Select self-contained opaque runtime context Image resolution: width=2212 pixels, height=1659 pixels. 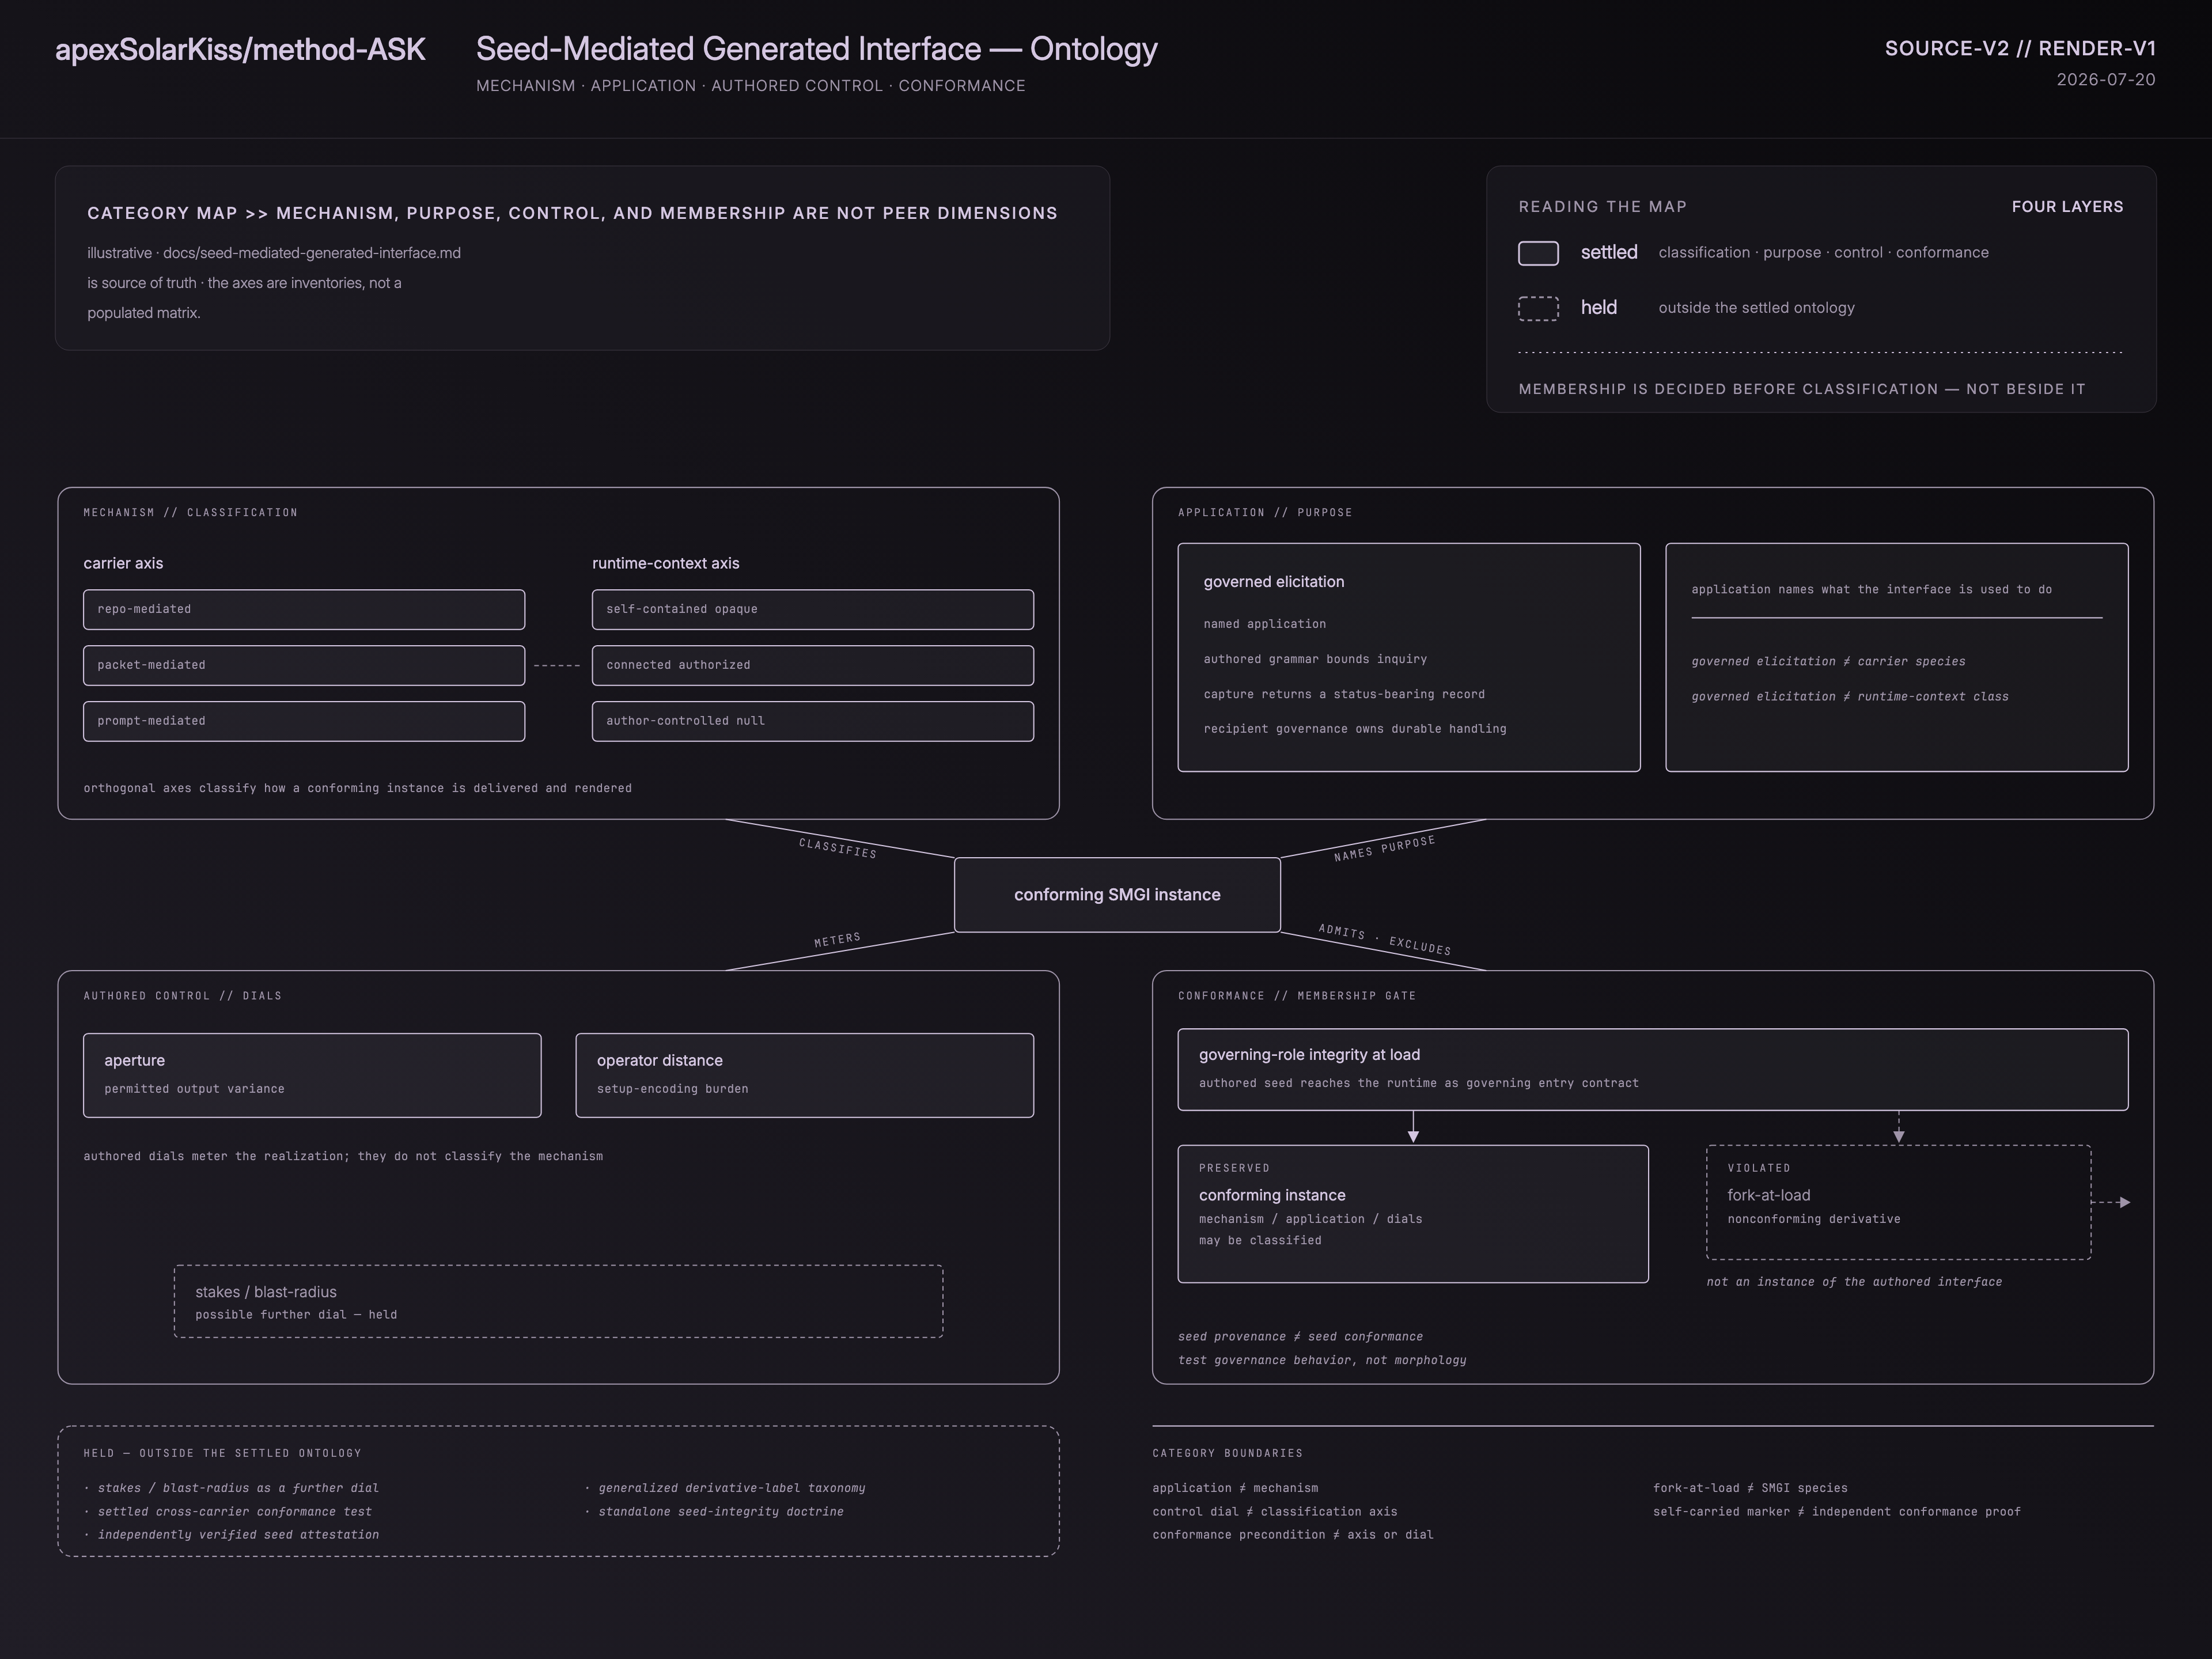(813, 609)
